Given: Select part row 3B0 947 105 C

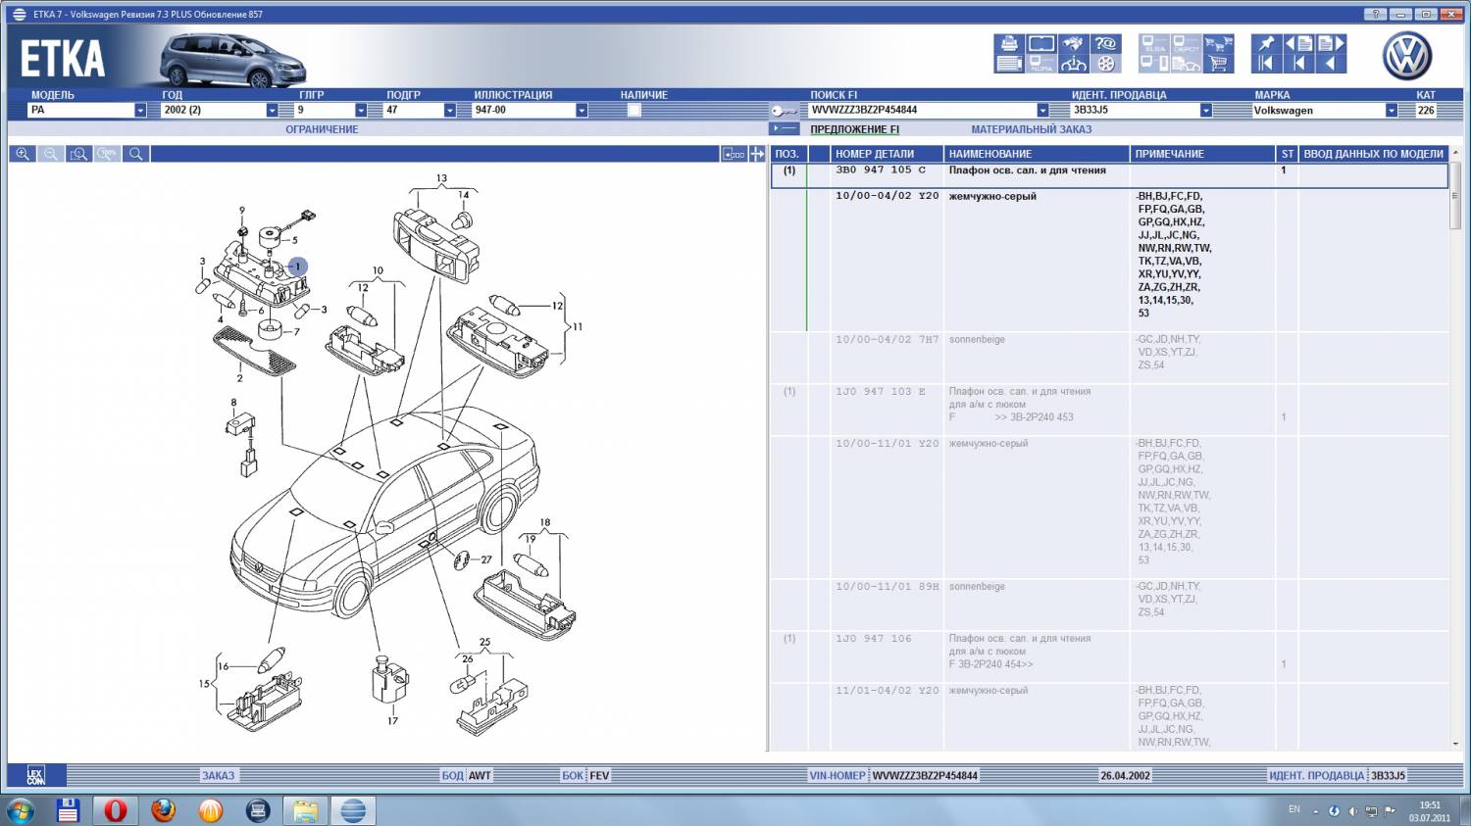Looking at the screenshot, I should (x=1109, y=174).
